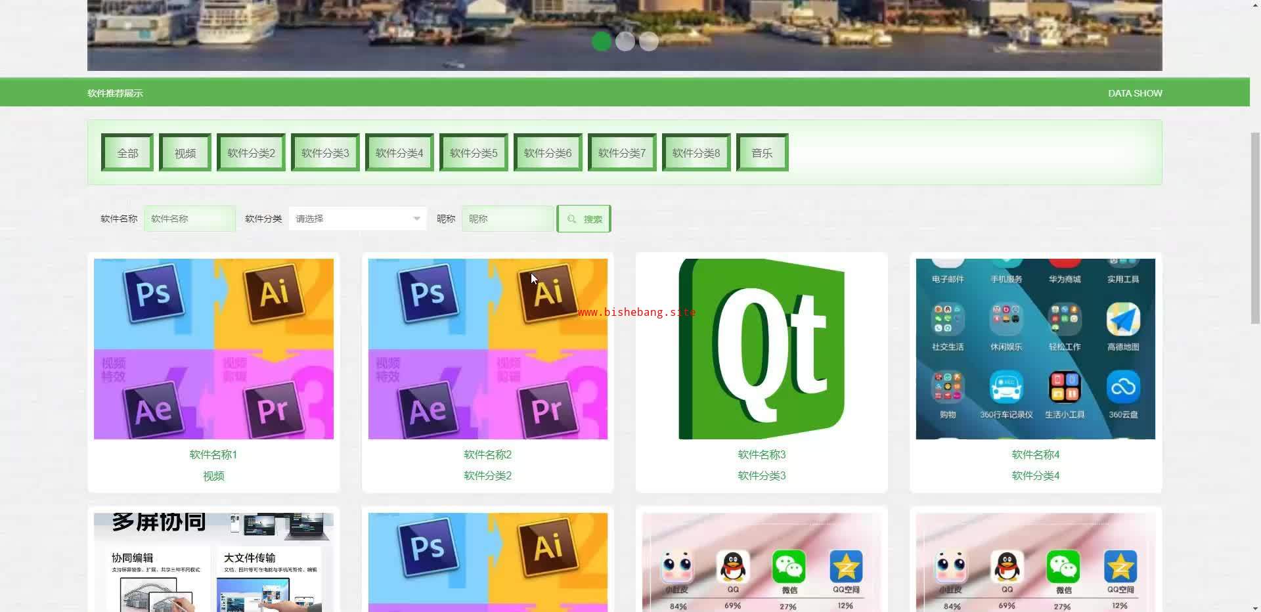1261x612 pixels.
Task: Show the 软件分类5 category tab
Action: coord(474,153)
